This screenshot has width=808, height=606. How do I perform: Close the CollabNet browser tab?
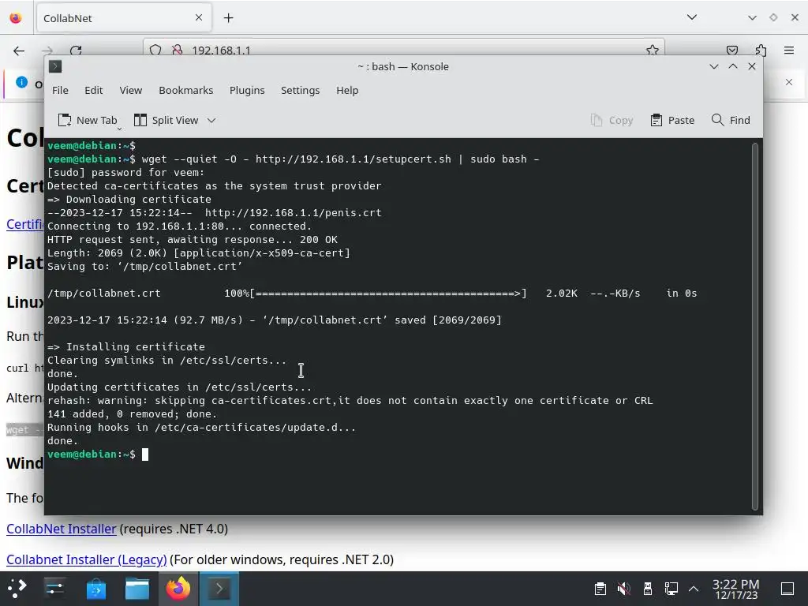click(x=198, y=17)
